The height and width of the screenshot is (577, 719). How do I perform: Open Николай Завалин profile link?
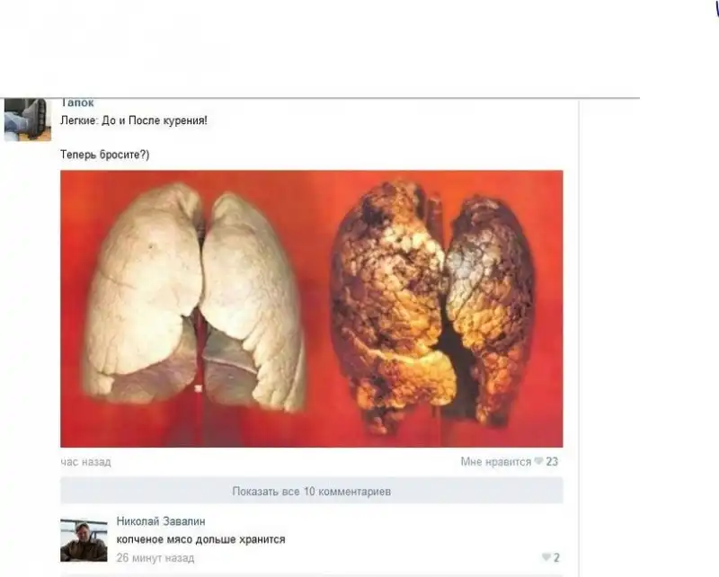(161, 521)
